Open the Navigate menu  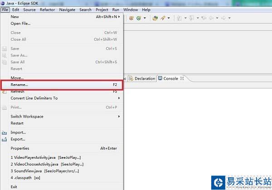67,9
